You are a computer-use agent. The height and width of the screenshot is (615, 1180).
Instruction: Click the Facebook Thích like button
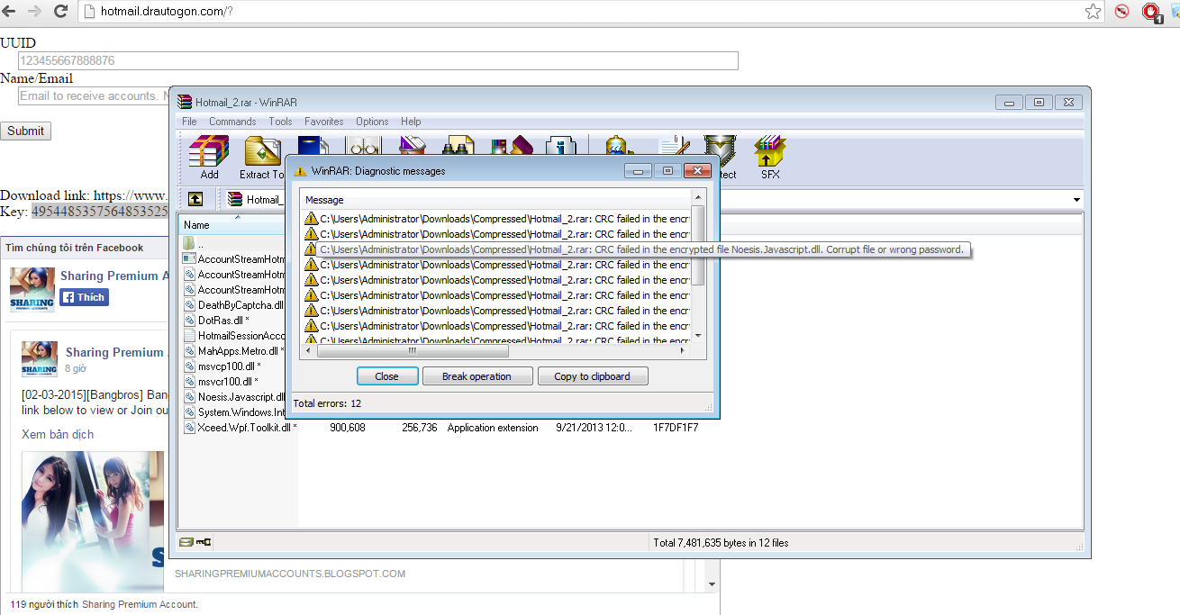pos(84,297)
